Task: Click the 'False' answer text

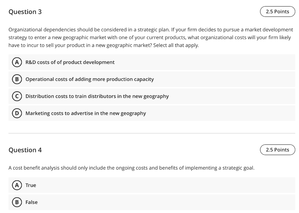Action: point(32,202)
